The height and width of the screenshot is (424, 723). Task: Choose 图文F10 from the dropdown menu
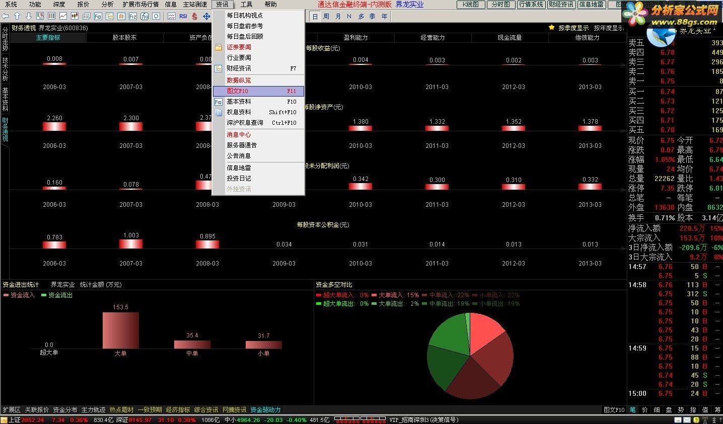(x=258, y=91)
